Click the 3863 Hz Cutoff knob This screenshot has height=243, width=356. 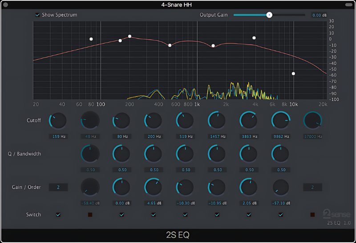click(x=249, y=120)
